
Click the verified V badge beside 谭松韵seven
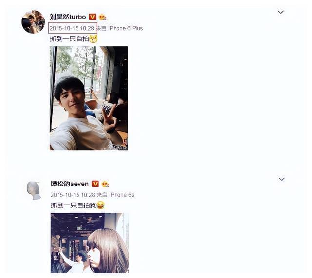click(x=95, y=184)
